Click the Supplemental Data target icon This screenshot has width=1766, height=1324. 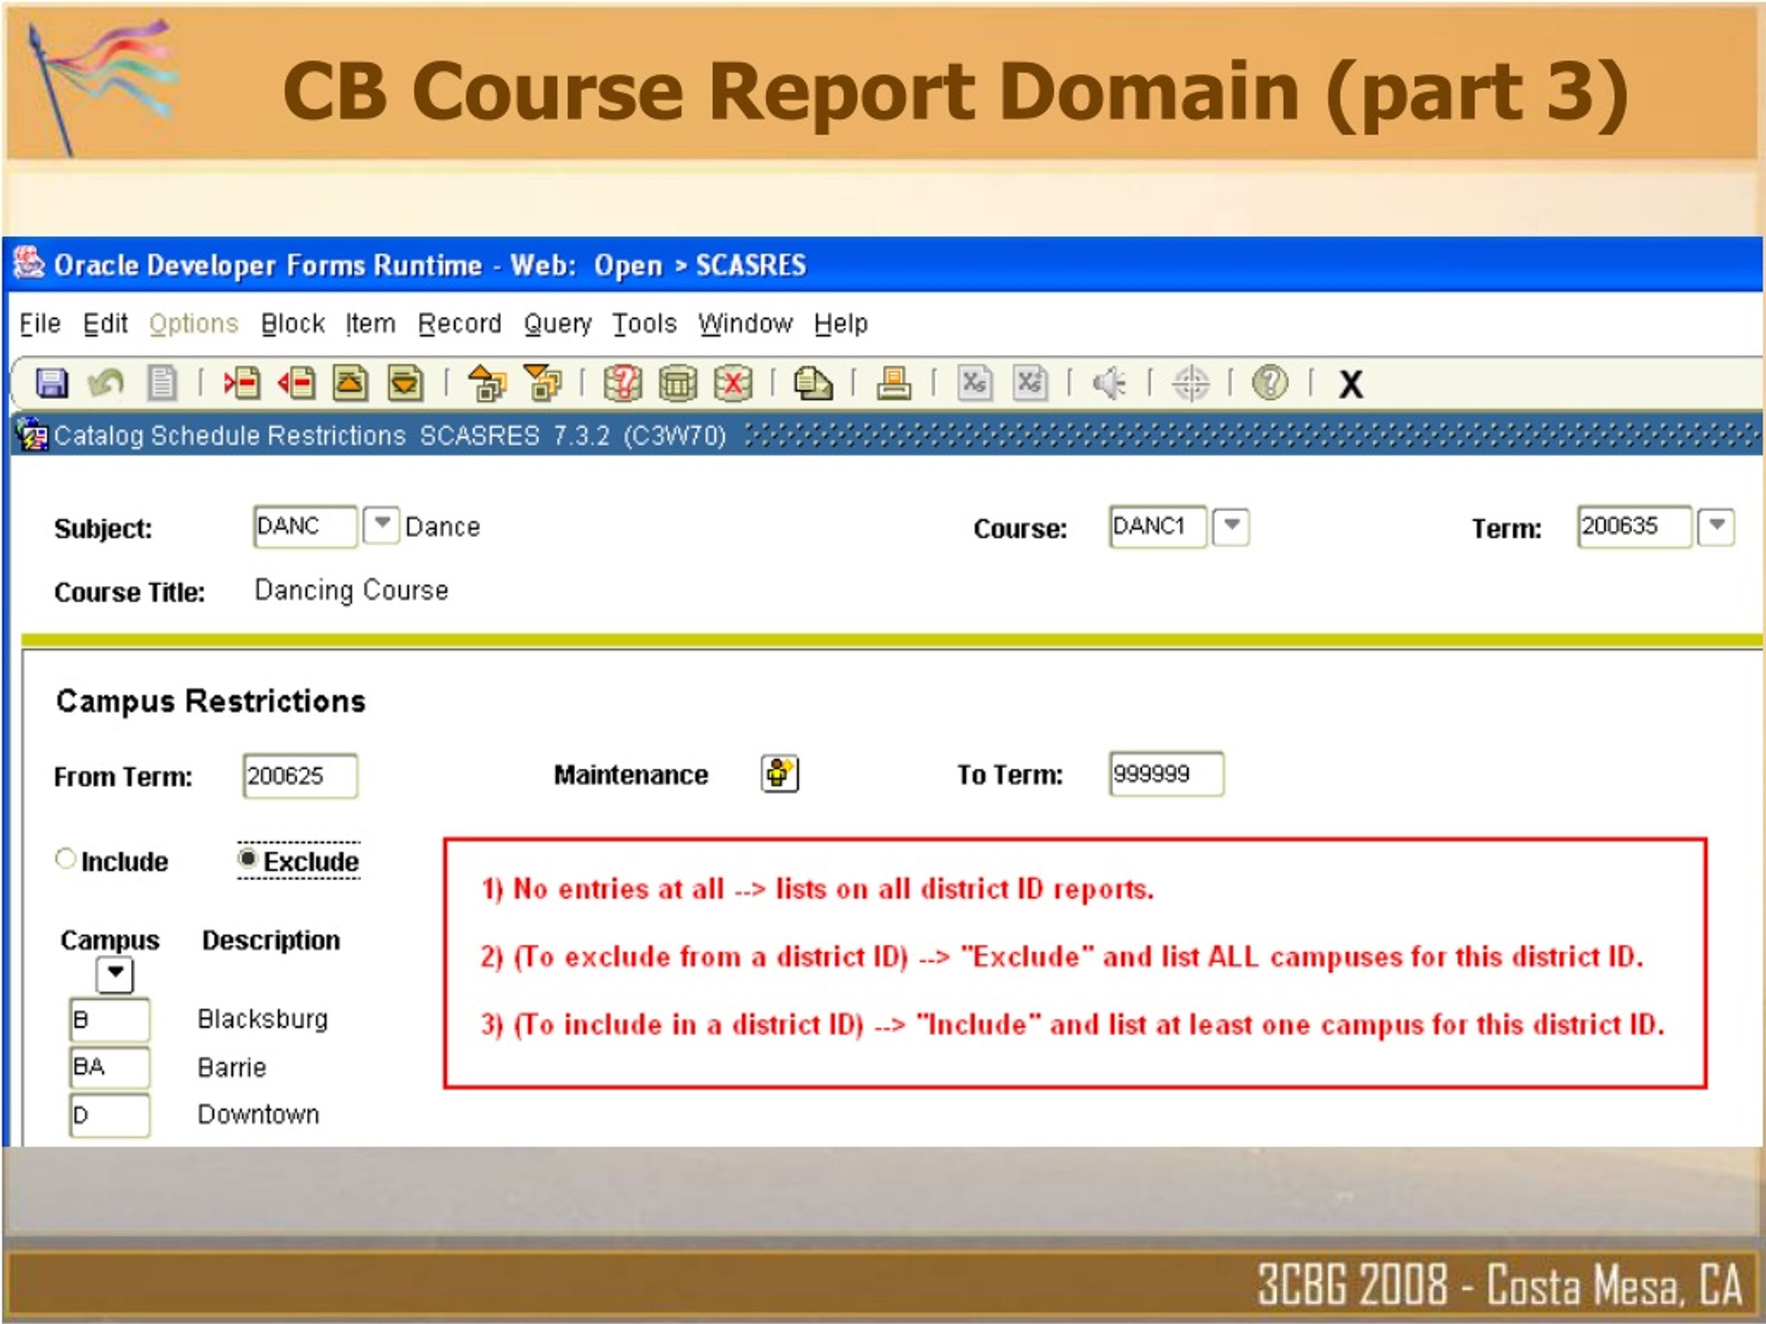[x=1191, y=384]
